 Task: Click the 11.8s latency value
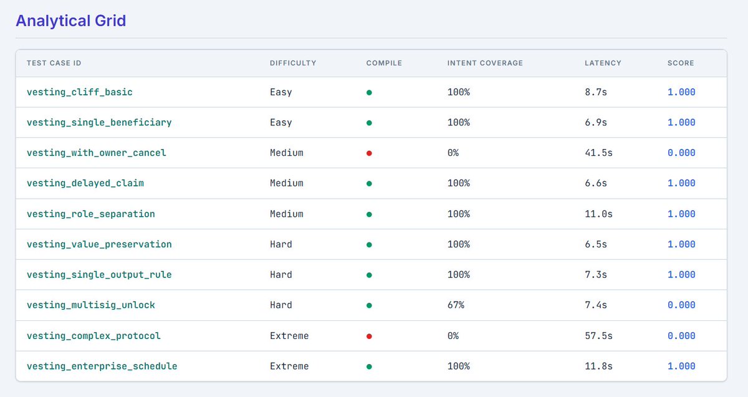click(599, 366)
